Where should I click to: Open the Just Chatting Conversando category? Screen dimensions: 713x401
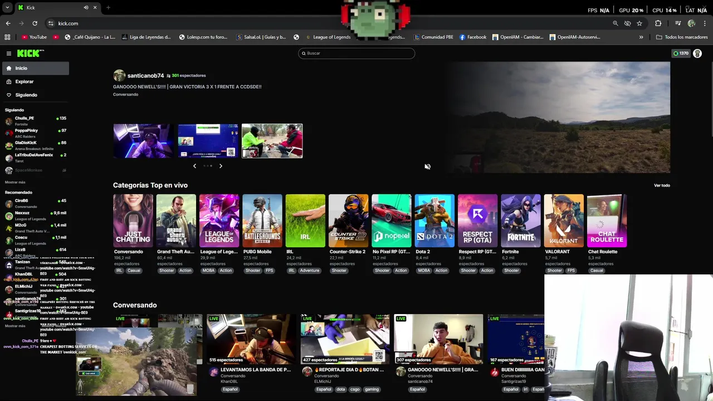133,221
